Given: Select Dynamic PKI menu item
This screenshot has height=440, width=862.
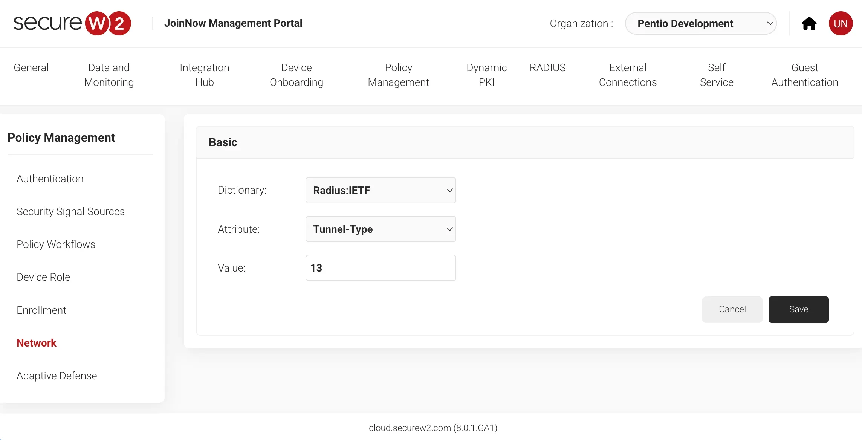Looking at the screenshot, I should (x=486, y=75).
